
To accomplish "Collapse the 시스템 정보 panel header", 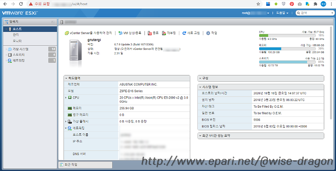I will coord(261,87).
